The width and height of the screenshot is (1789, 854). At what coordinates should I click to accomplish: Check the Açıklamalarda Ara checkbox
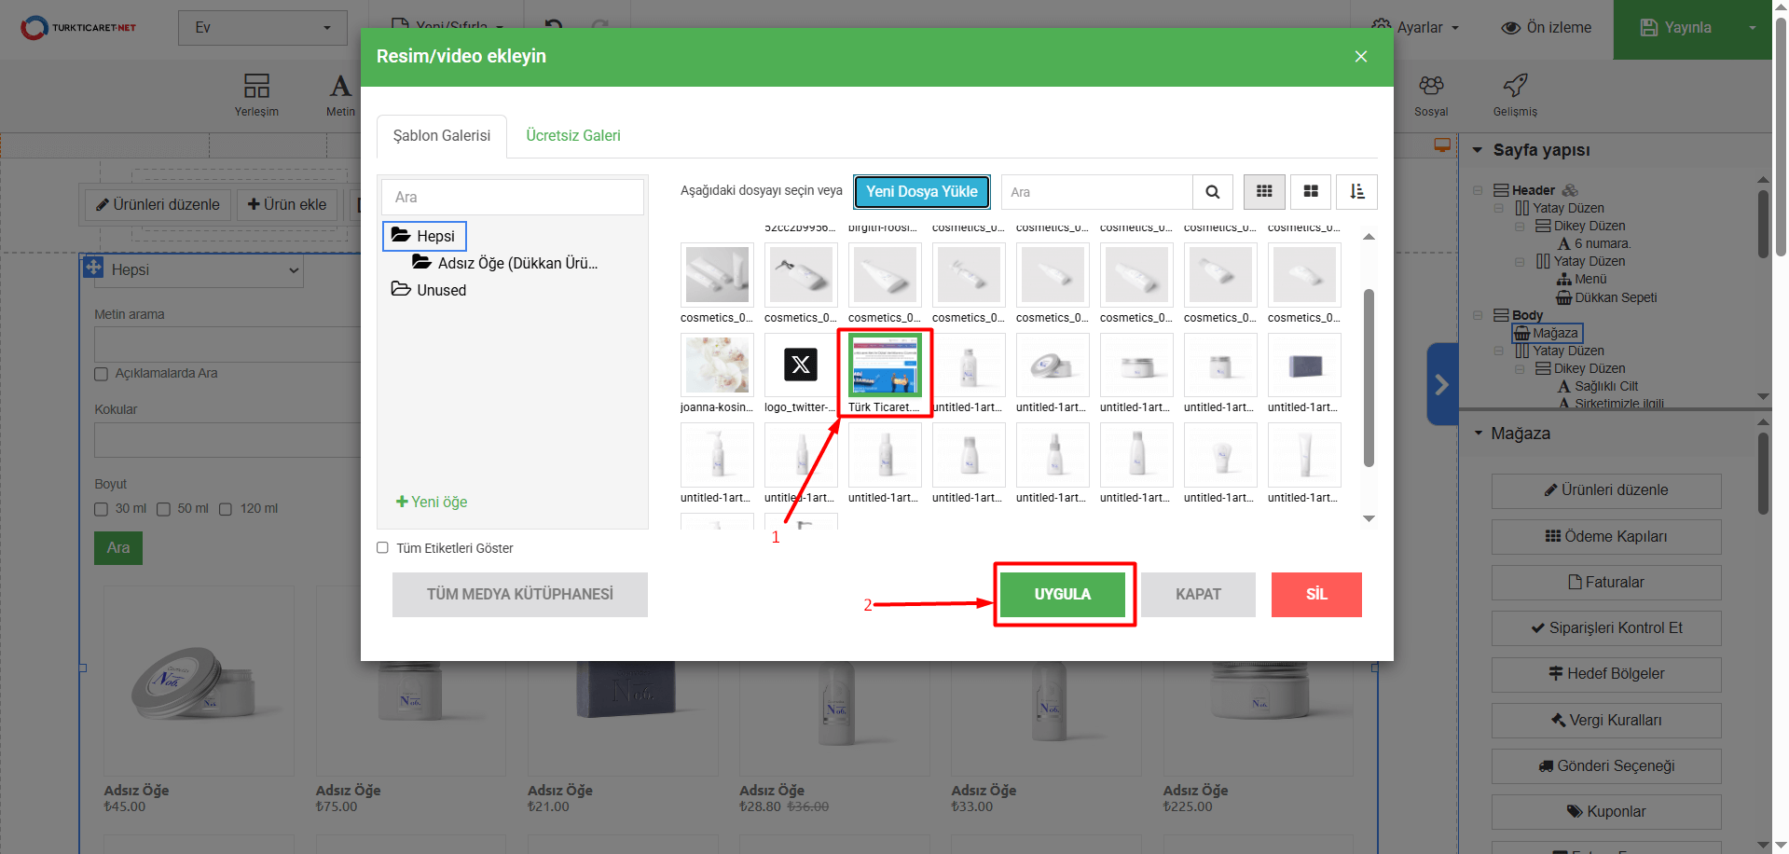pos(102,374)
